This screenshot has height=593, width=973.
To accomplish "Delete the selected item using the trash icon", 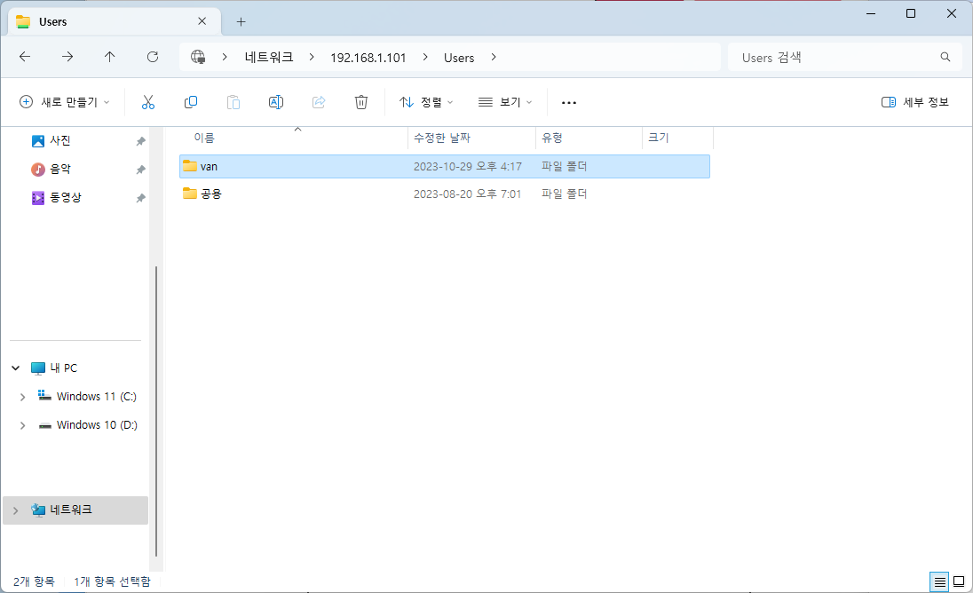I will tap(361, 102).
